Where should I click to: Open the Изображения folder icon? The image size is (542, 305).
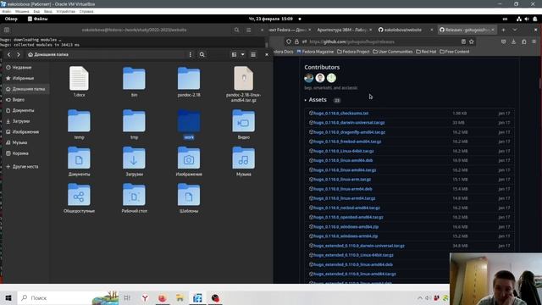click(x=189, y=158)
